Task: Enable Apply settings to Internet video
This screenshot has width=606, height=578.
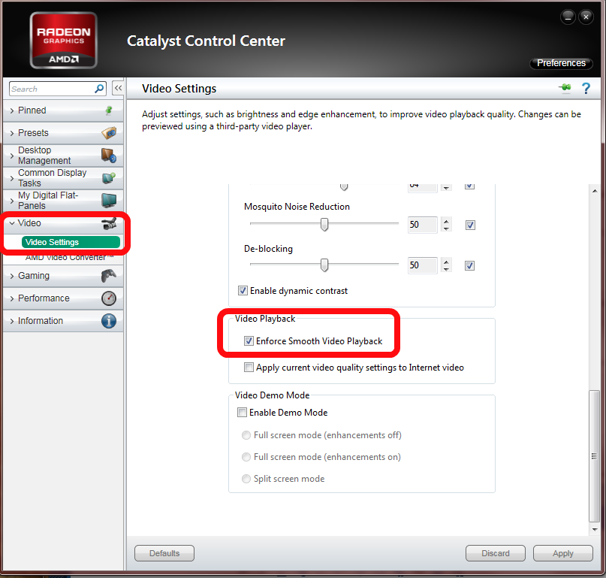Action: pyautogui.click(x=249, y=368)
